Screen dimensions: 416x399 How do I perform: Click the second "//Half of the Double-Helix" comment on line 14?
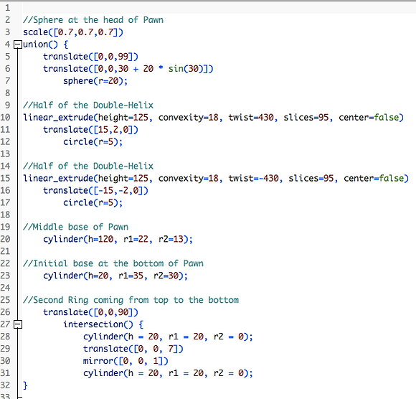88,166
